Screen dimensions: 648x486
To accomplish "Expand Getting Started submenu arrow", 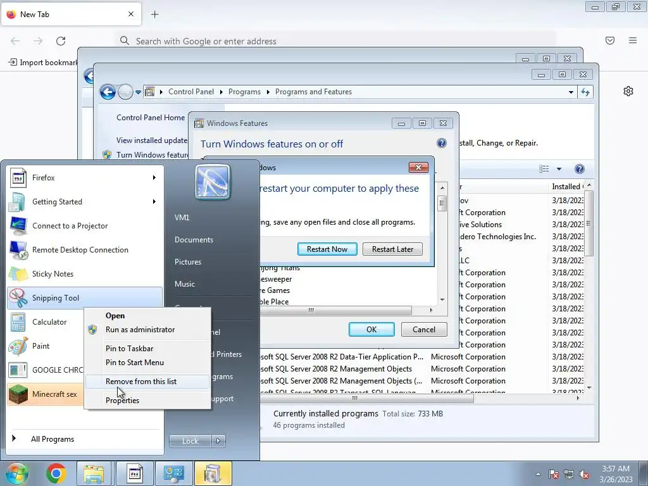I will click(x=154, y=202).
